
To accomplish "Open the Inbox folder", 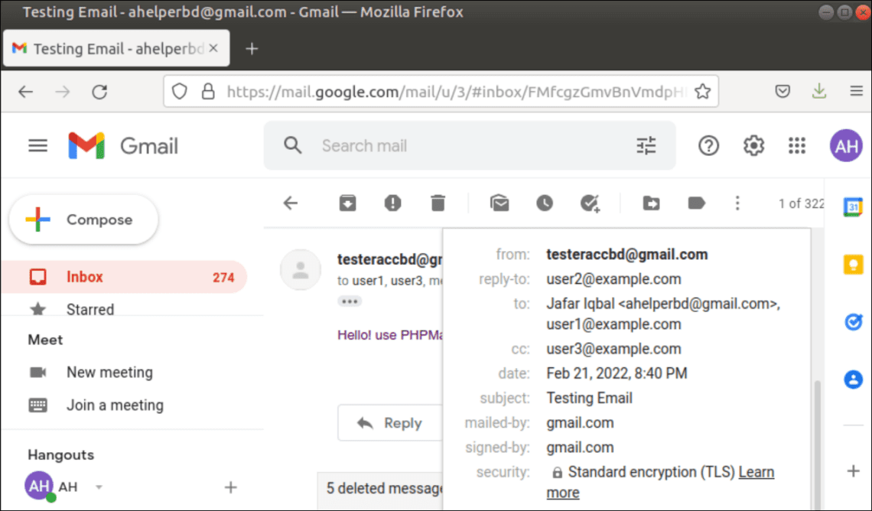I will (84, 276).
